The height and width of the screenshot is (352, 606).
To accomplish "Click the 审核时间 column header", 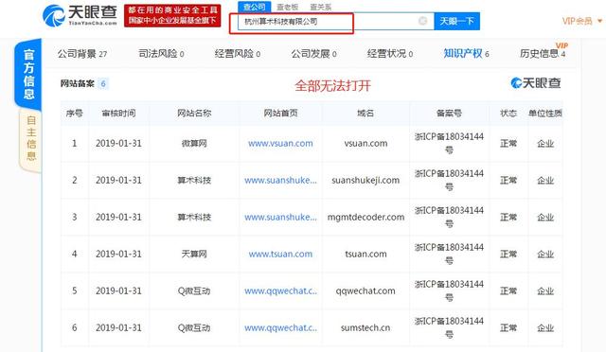I will pos(118,114).
